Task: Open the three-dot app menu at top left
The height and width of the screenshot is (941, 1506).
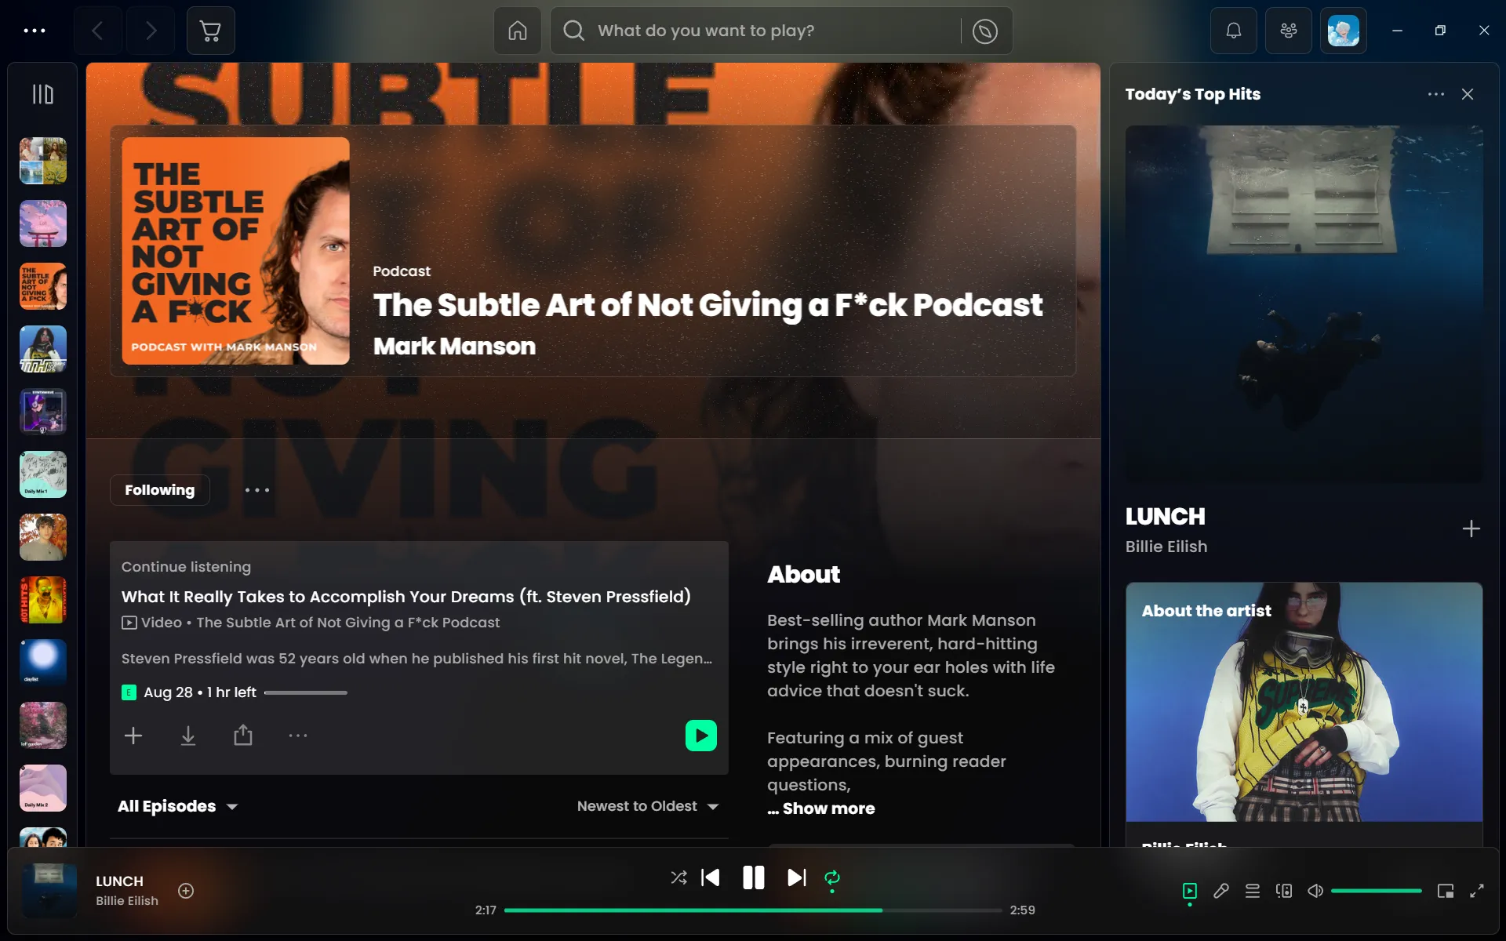Action: point(35,31)
